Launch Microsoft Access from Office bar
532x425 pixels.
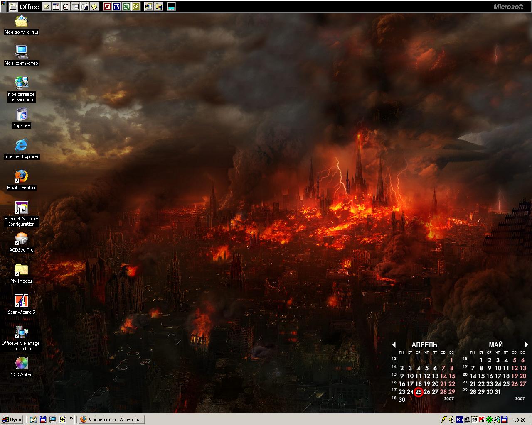pyautogui.click(x=107, y=7)
